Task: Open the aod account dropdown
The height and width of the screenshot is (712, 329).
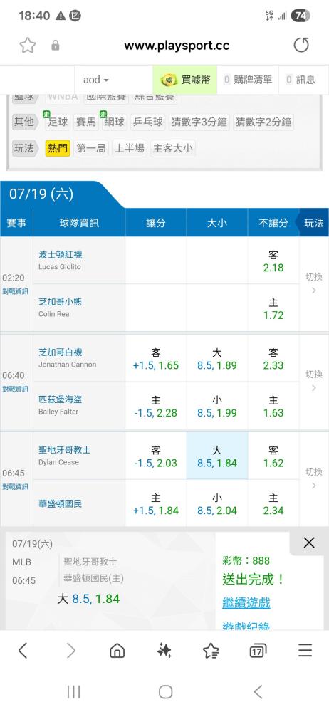Action: click(x=96, y=80)
